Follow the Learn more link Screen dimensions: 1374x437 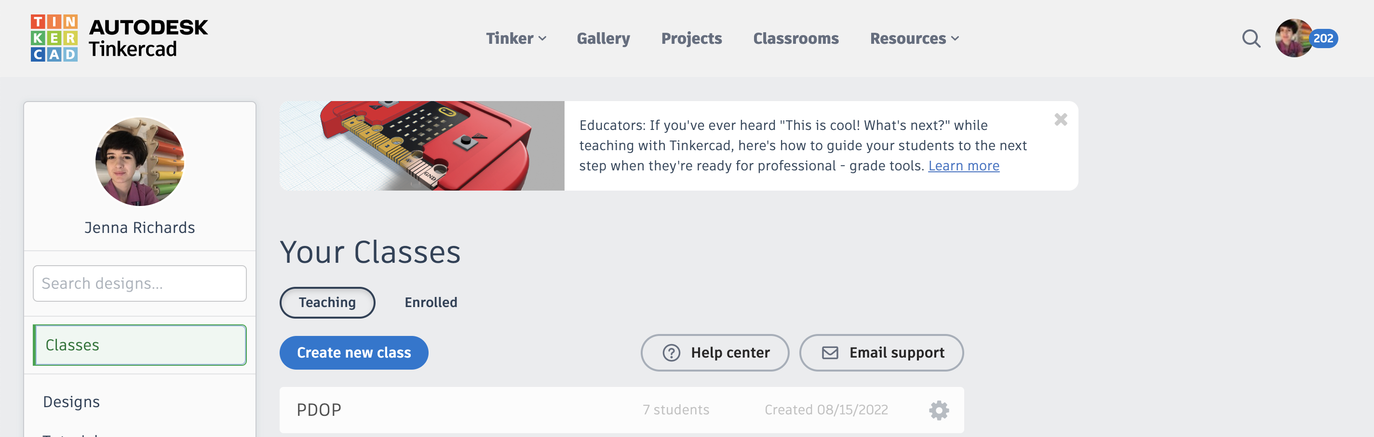tap(963, 166)
